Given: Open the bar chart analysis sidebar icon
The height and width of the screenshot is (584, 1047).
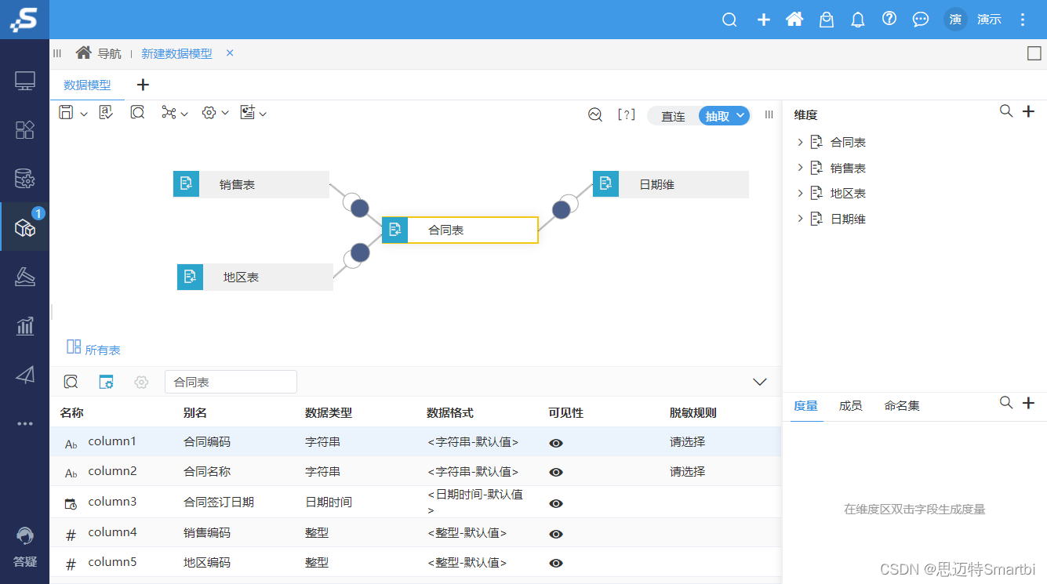Looking at the screenshot, I should pyautogui.click(x=25, y=325).
